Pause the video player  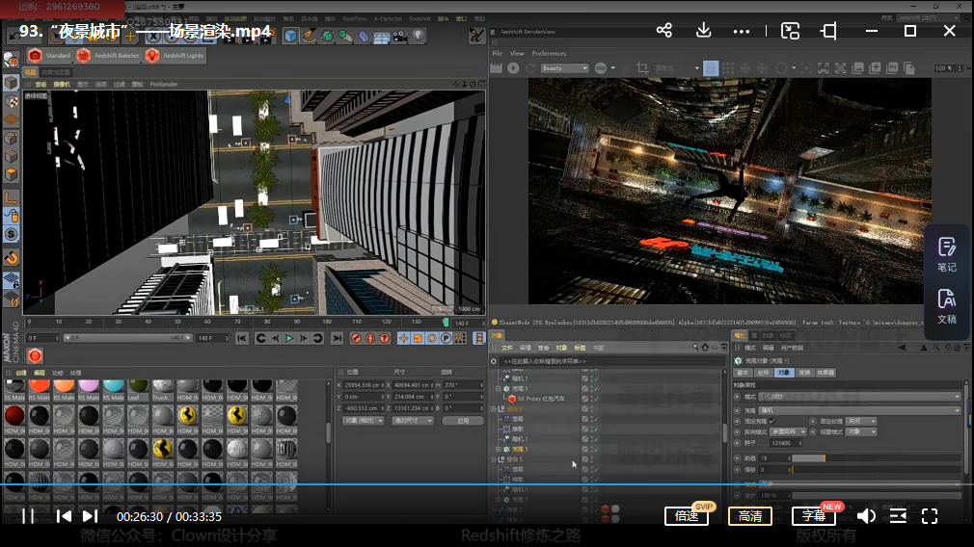pyautogui.click(x=28, y=516)
